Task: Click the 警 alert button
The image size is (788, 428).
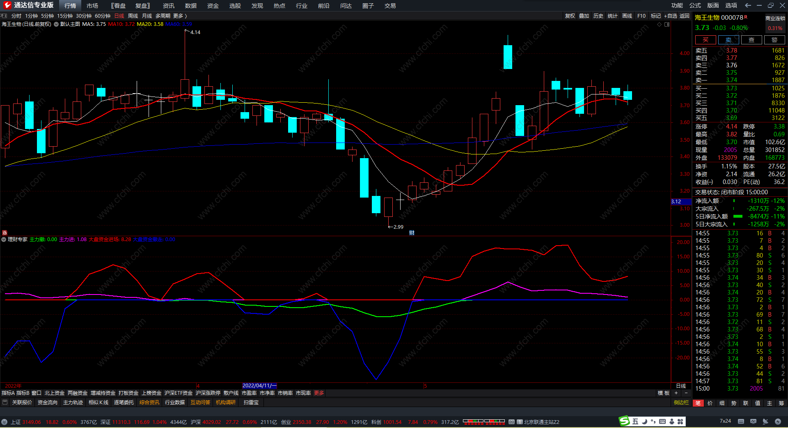Action: pos(774,40)
